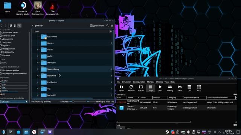Open the View menu in RPCS3

(x=166, y=82)
